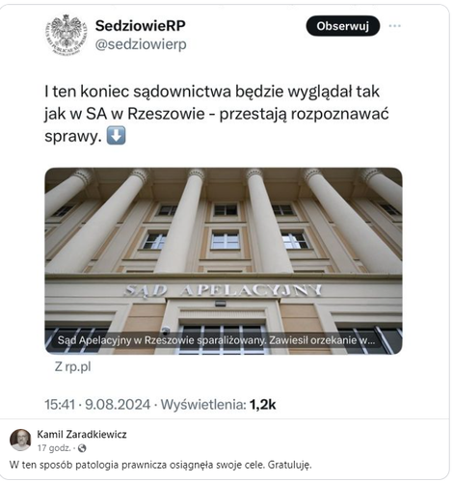The height and width of the screenshot is (482, 454).
Task: Open the SedziowieRP display name profile
Action: tap(141, 26)
